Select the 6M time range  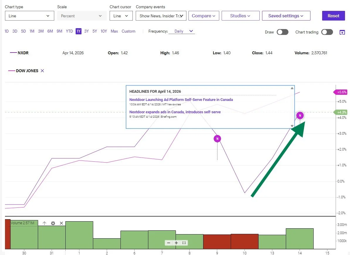pyautogui.click(x=50, y=31)
